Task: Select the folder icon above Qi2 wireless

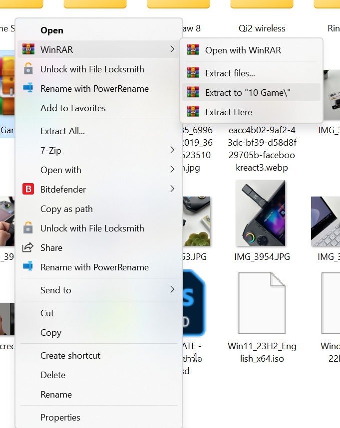Action: click(262, 4)
